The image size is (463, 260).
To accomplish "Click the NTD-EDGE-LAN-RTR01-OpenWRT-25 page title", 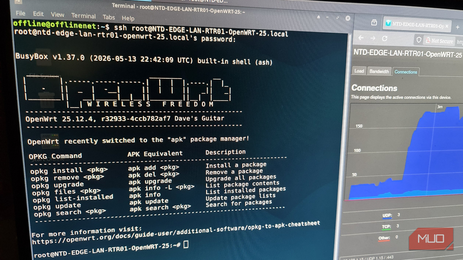I will coord(407,53).
